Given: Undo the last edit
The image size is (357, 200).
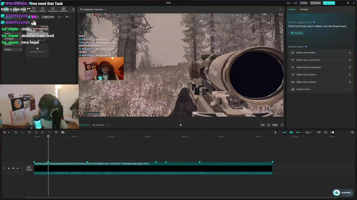Looking at the screenshot, I should (16, 132).
